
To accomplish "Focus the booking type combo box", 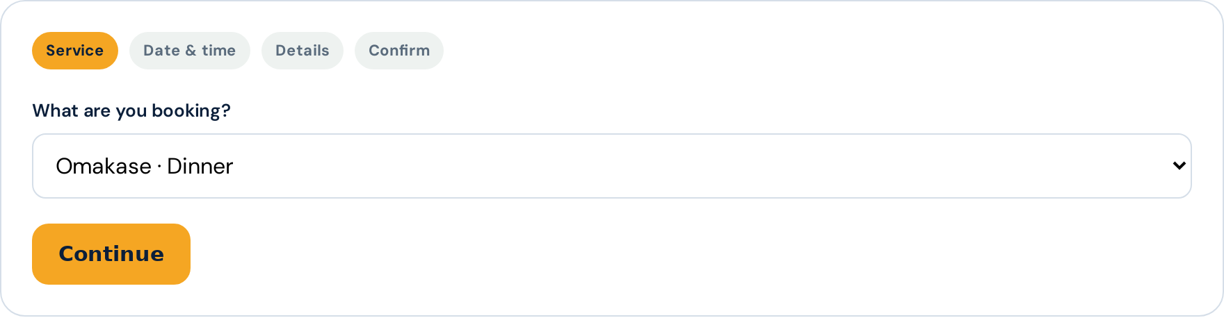I will pos(612,166).
